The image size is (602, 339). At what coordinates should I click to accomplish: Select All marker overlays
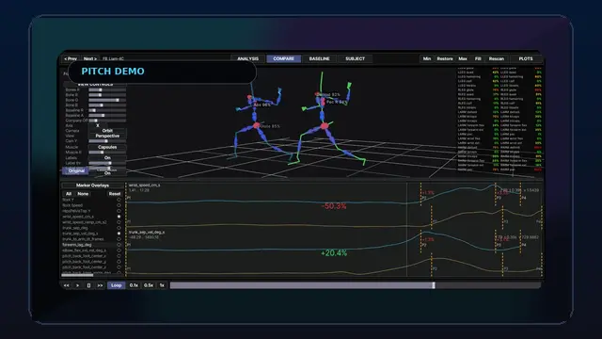click(x=69, y=194)
